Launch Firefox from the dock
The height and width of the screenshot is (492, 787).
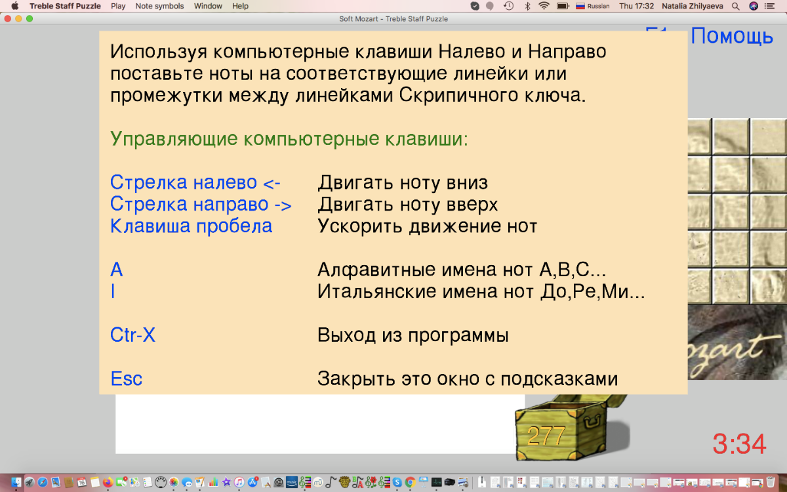point(108,483)
